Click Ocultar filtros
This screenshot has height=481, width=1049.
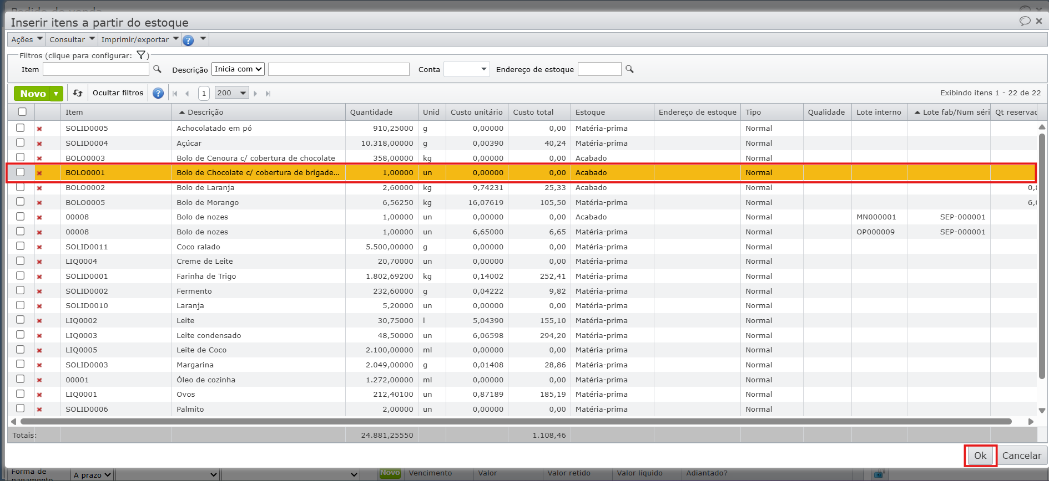(118, 93)
